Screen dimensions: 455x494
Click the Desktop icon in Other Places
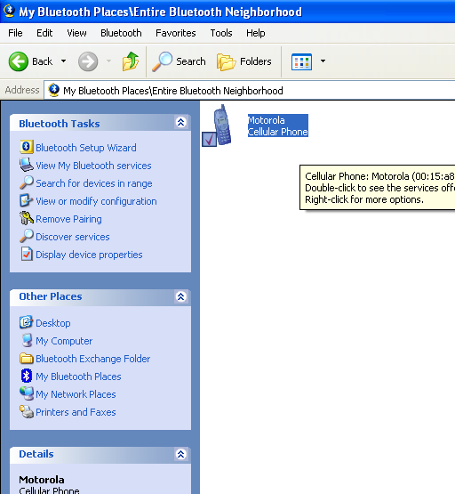click(26, 322)
